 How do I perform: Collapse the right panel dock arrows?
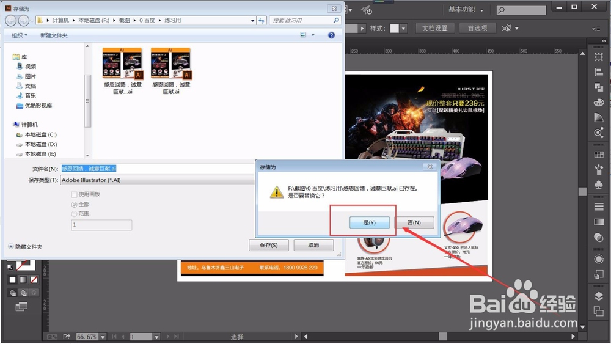[604, 41]
